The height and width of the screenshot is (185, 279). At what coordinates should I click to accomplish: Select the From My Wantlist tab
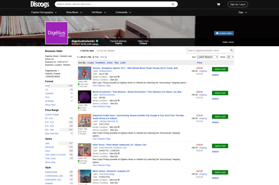pos(106,51)
